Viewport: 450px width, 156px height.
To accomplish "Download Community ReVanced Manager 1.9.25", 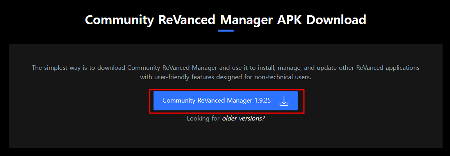I will point(225,101).
